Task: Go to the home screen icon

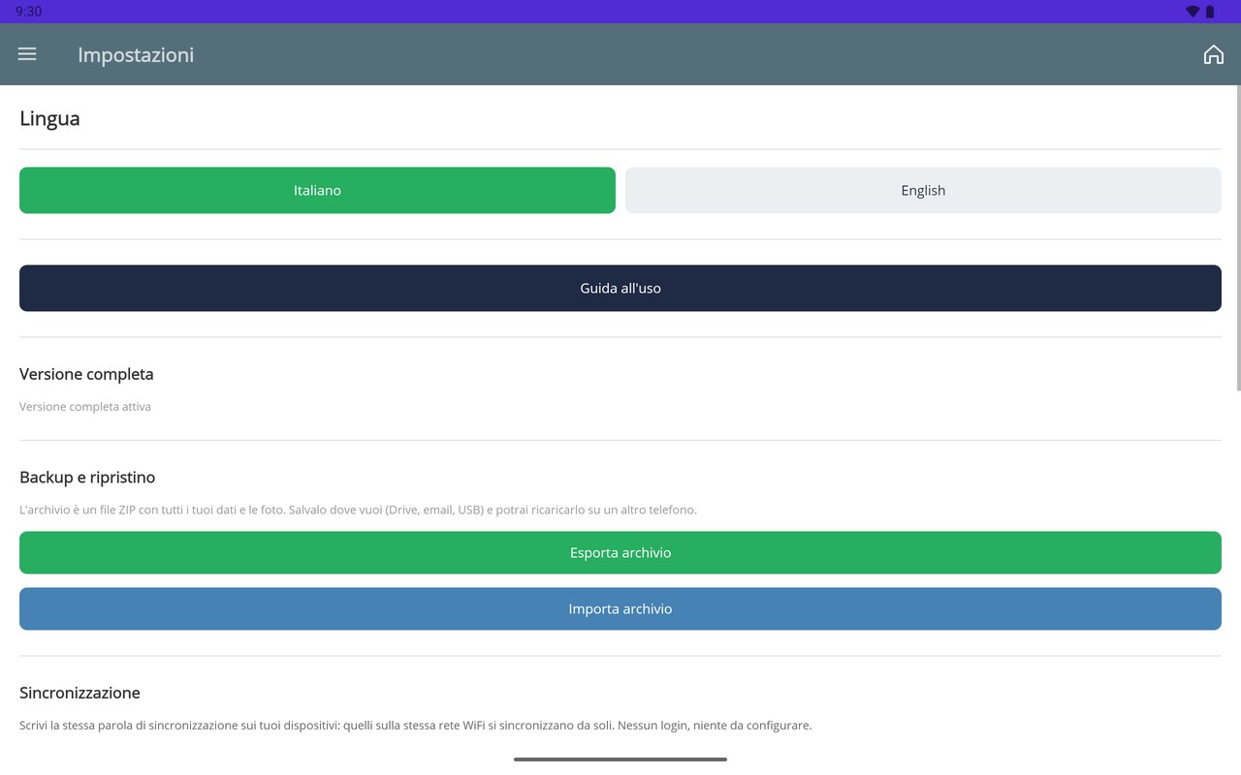Action: [x=1213, y=54]
